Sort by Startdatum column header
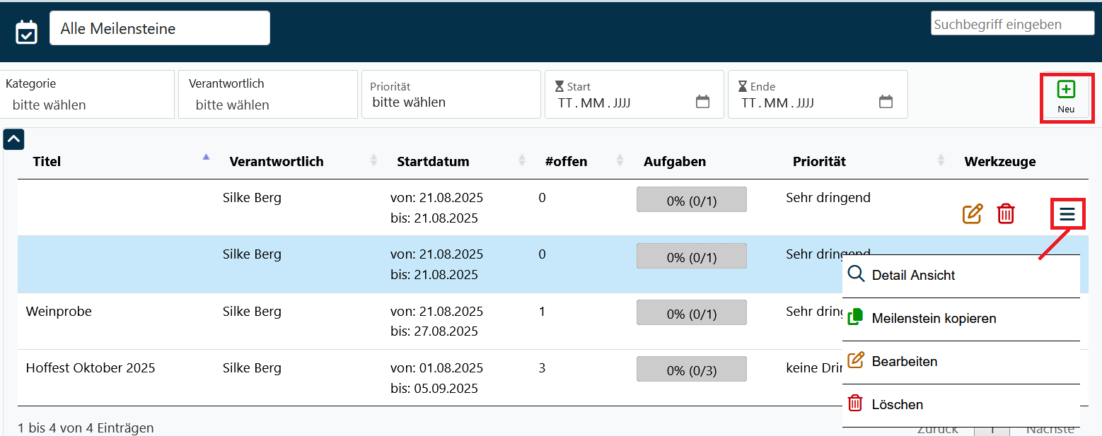This screenshot has width=1102, height=436. click(433, 162)
